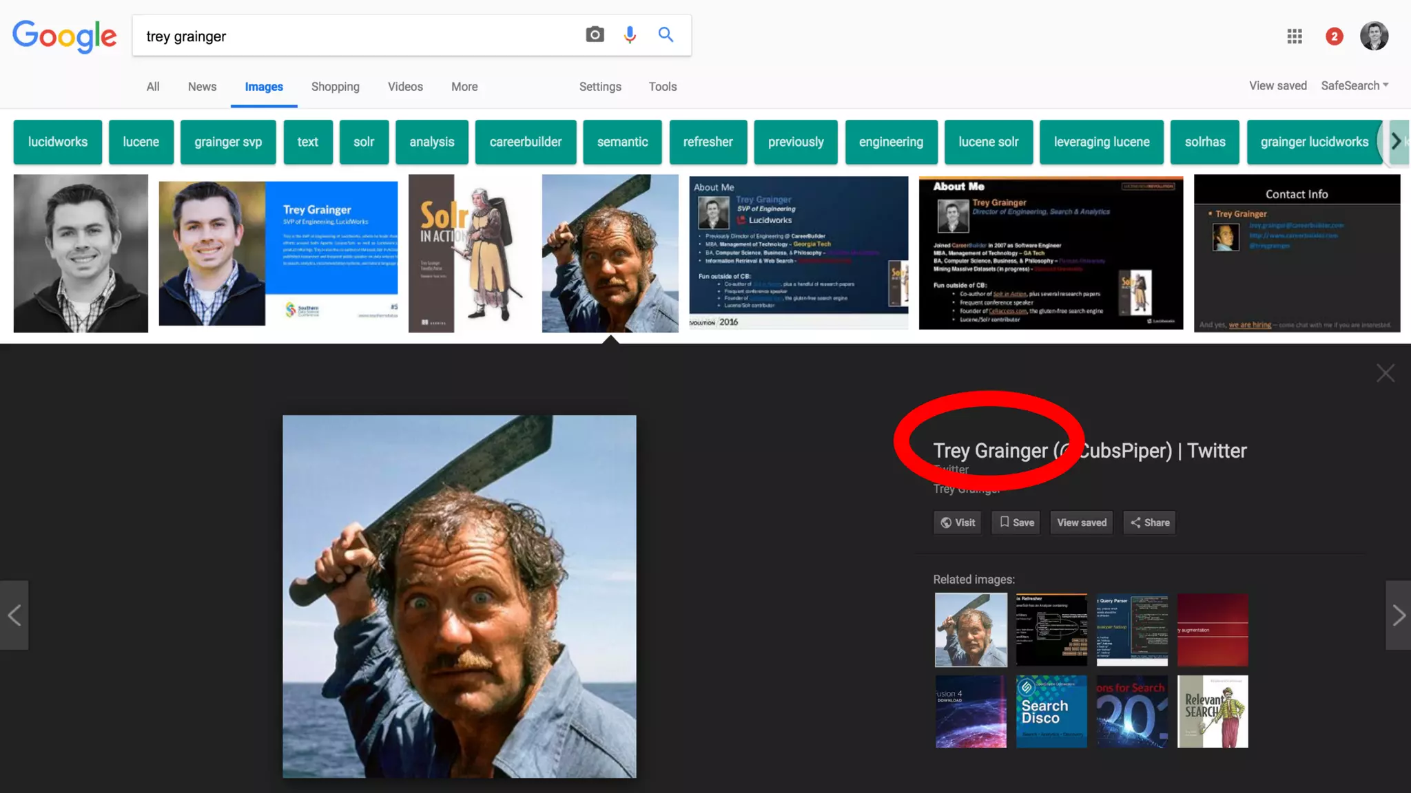The image size is (1411, 793).
Task: Select the lucidworks suggestion chip
Action: 58,142
